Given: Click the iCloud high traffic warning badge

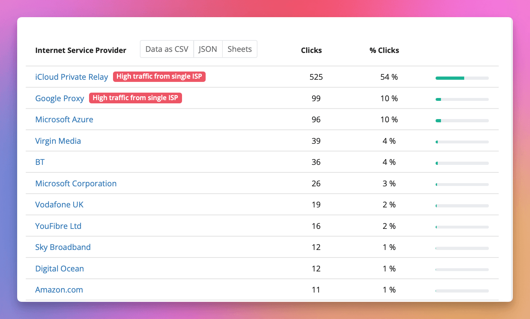Looking at the screenshot, I should click(159, 76).
